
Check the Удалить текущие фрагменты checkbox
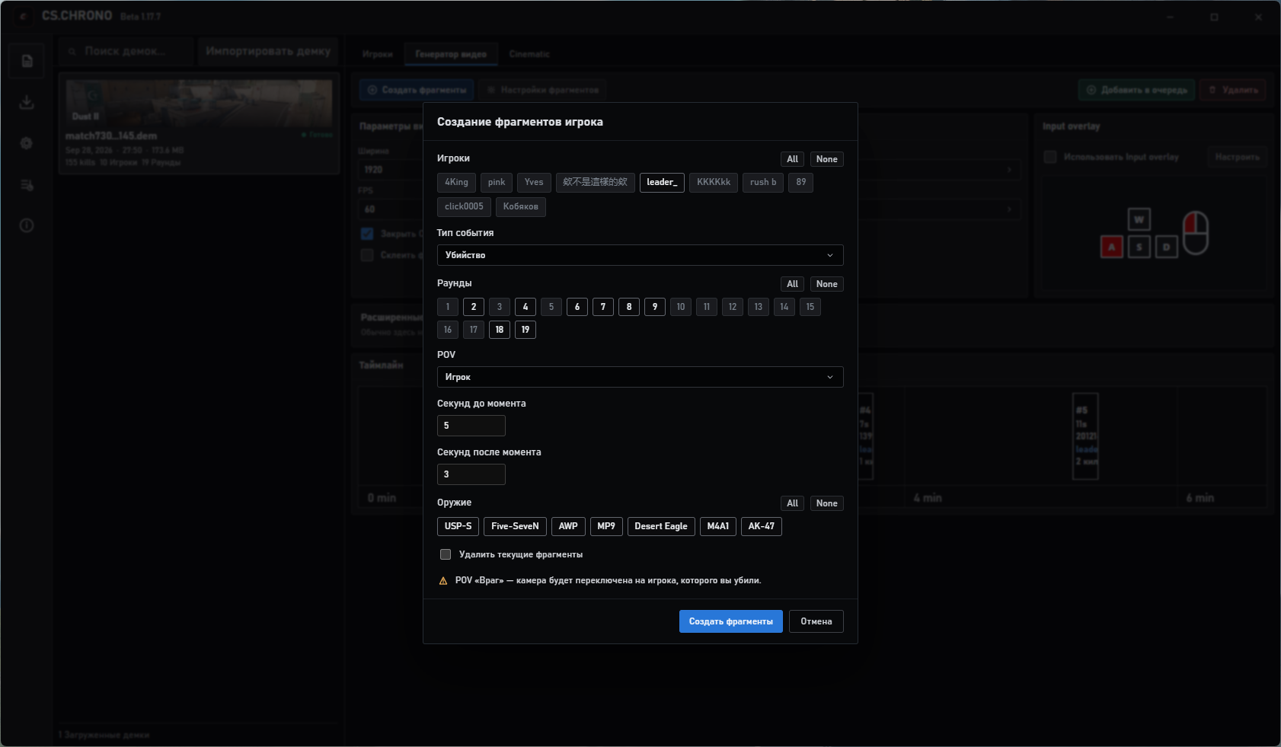446,554
